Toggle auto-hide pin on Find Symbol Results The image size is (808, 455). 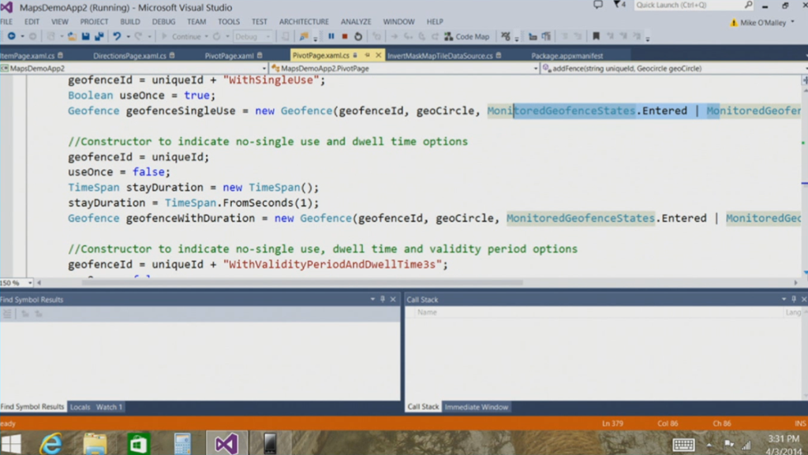(x=383, y=299)
